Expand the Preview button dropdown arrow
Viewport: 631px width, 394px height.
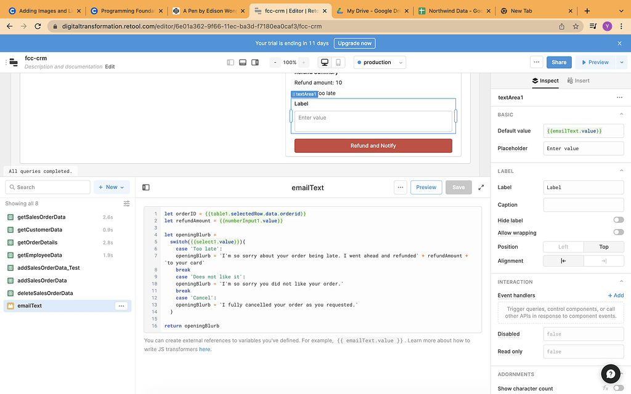pos(621,62)
